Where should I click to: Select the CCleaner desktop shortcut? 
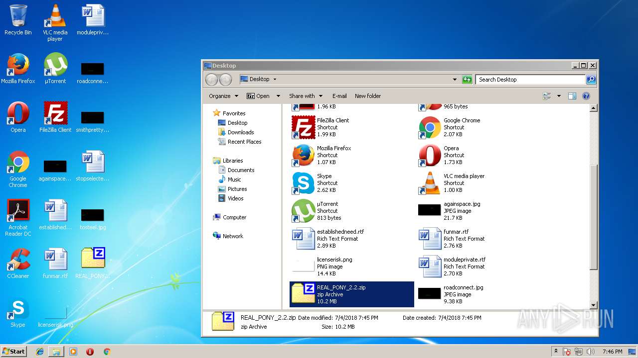tap(18, 264)
